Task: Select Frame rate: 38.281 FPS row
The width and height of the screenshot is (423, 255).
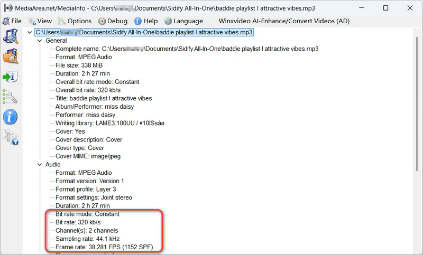Action: [104, 247]
